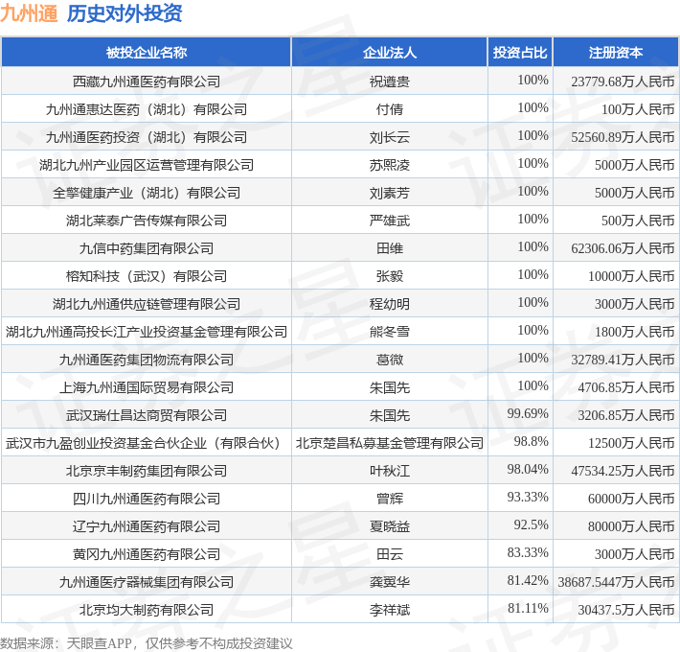The height and width of the screenshot is (652, 680).
Task: Click 朱国先 in 武汉瑞仕昌达商贸 row
Action: tap(390, 415)
